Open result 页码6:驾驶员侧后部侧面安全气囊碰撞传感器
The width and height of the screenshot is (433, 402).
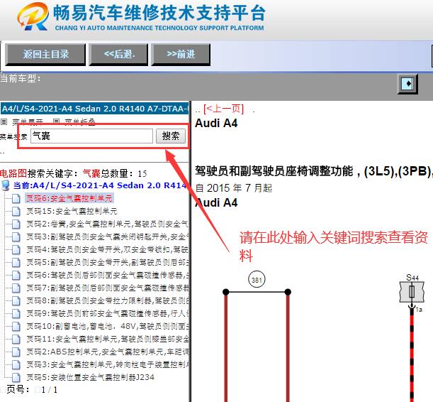point(107,275)
